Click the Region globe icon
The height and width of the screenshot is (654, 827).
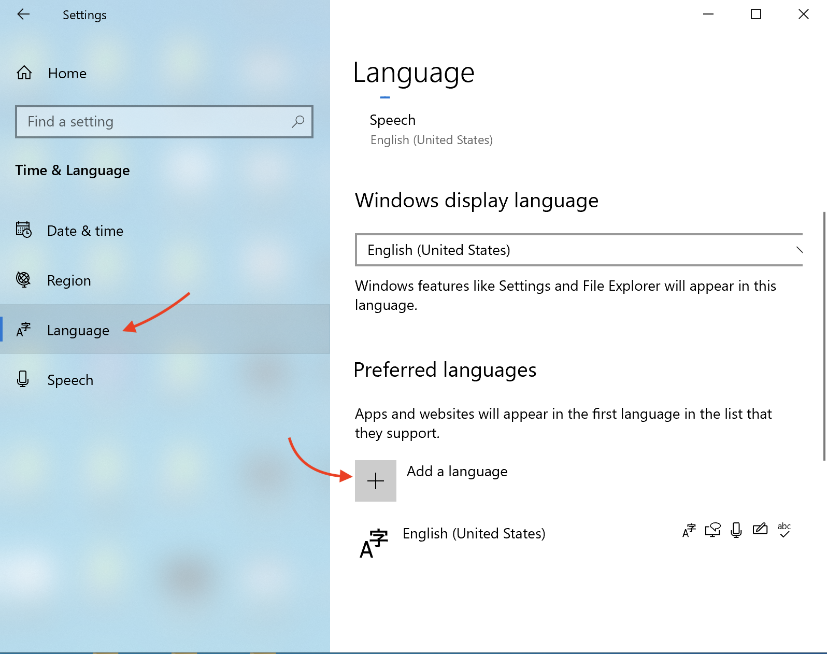(x=23, y=279)
